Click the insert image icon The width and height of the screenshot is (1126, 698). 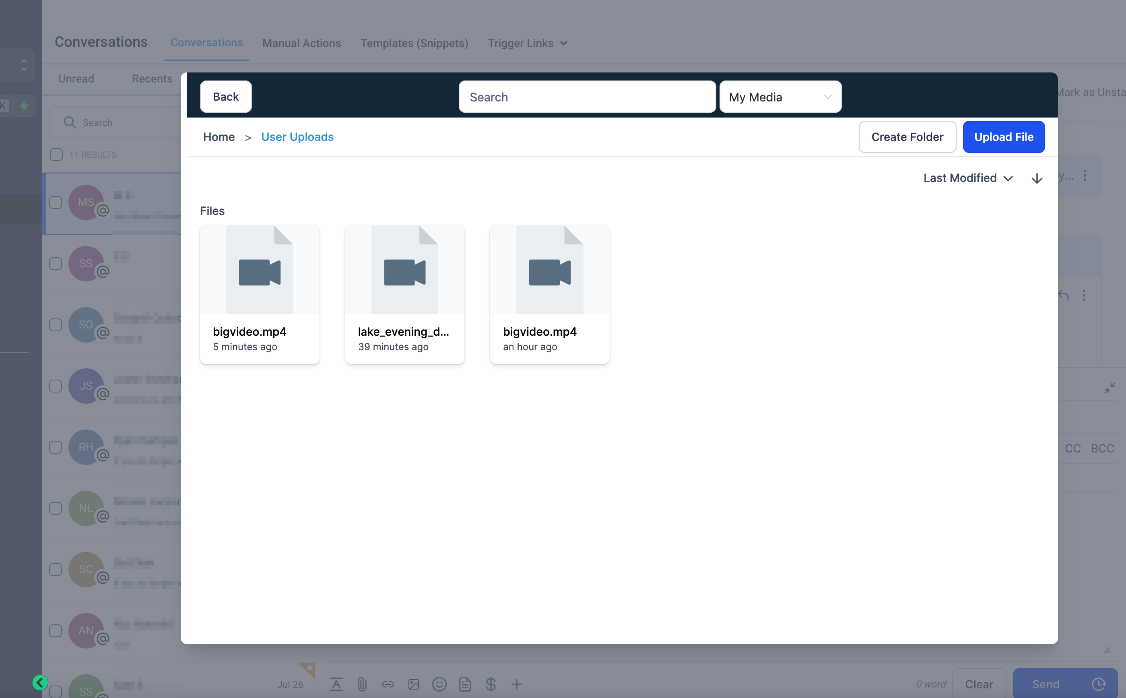[x=413, y=684]
